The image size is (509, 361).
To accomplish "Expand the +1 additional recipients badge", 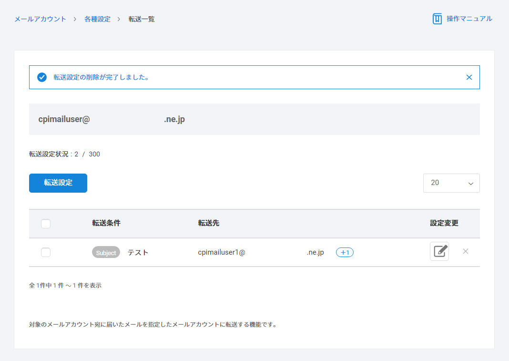I will coord(345,252).
